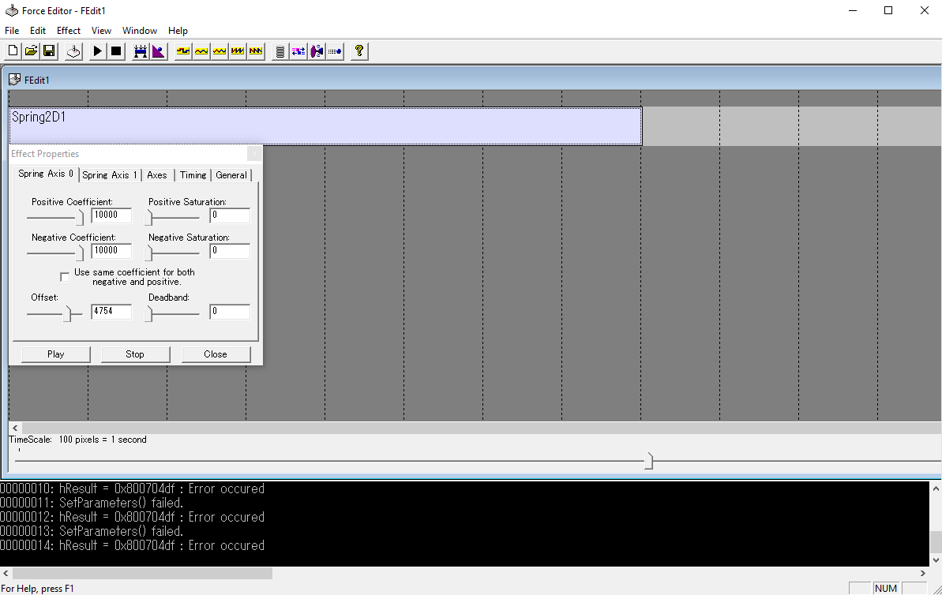Open the View menu
The height and width of the screenshot is (595, 942).
point(101,31)
